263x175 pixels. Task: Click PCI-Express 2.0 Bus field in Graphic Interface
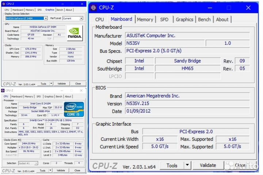tap(196, 132)
